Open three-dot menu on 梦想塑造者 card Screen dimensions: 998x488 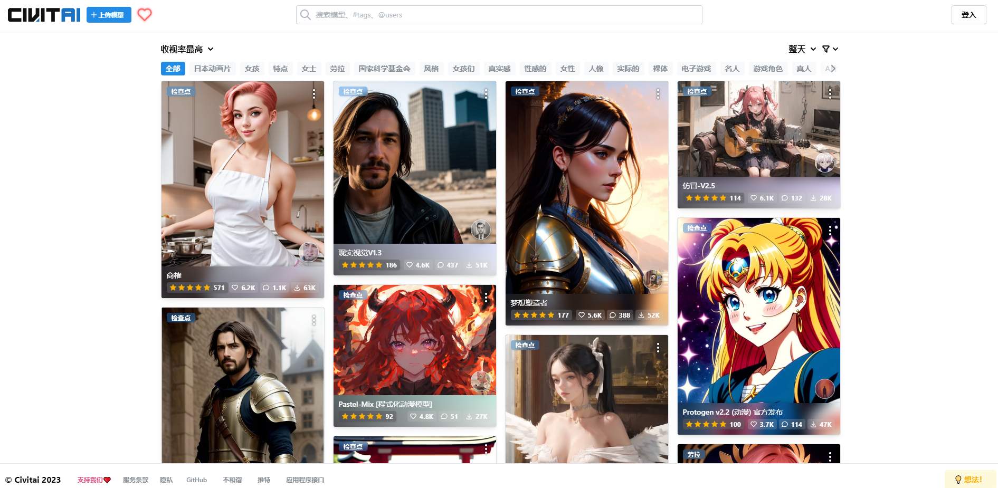coord(658,93)
